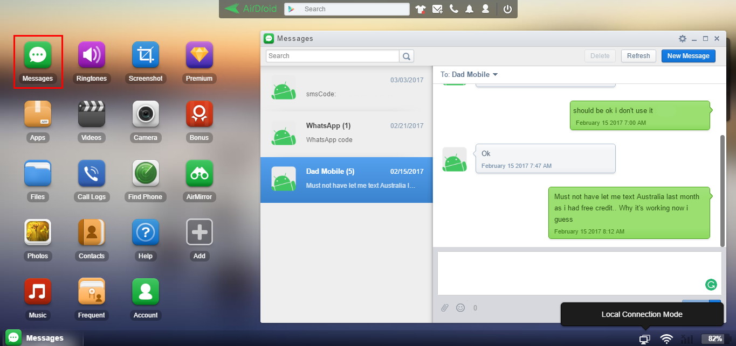Click the greyed-out Delete button
This screenshot has height=346, width=736.
tap(600, 56)
